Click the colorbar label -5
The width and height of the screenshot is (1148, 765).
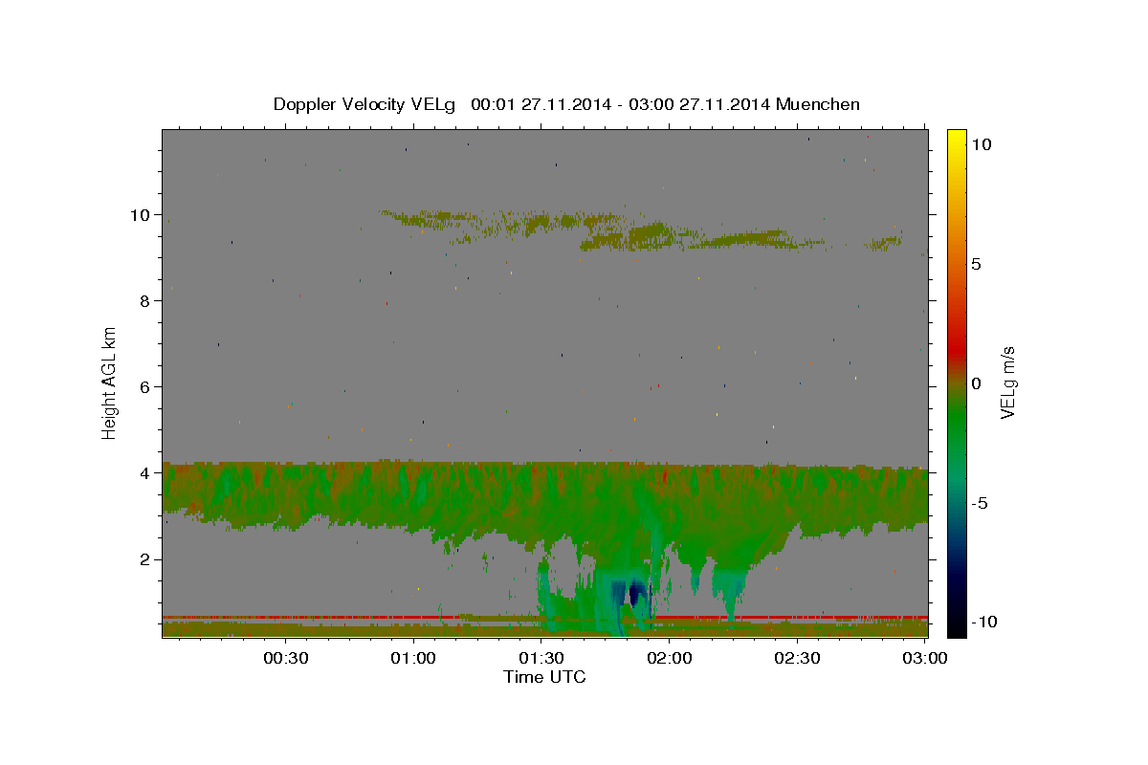coord(980,503)
